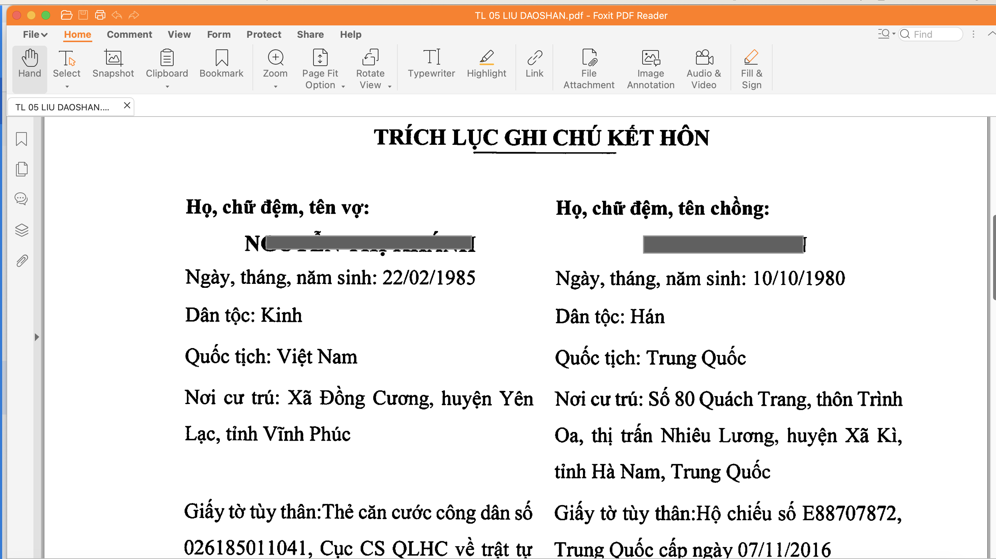This screenshot has height=559, width=996.
Task: Expand the Rotate View dropdown arrow
Action: pyautogui.click(x=389, y=86)
